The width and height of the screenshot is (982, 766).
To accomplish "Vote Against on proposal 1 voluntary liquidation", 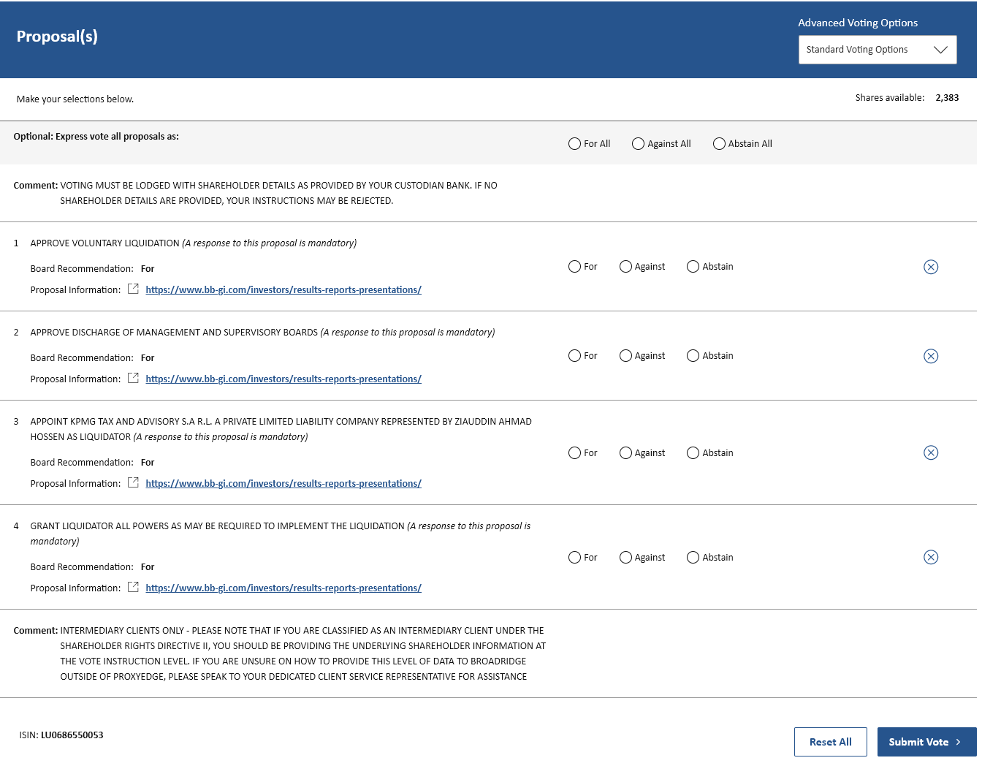I will 625,267.
